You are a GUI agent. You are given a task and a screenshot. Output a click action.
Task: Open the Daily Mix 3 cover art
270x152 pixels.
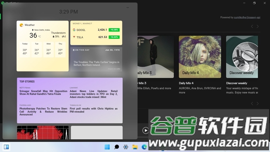tap(156, 57)
